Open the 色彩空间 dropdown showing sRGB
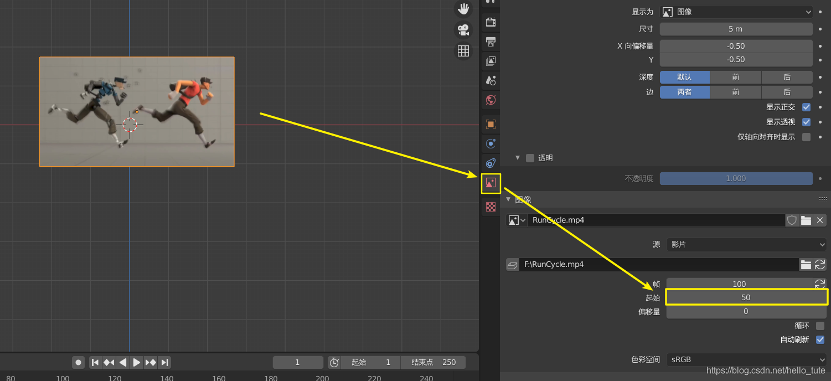Image resolution: width=831 pixels, height=381 pixels. coord(746,359)
